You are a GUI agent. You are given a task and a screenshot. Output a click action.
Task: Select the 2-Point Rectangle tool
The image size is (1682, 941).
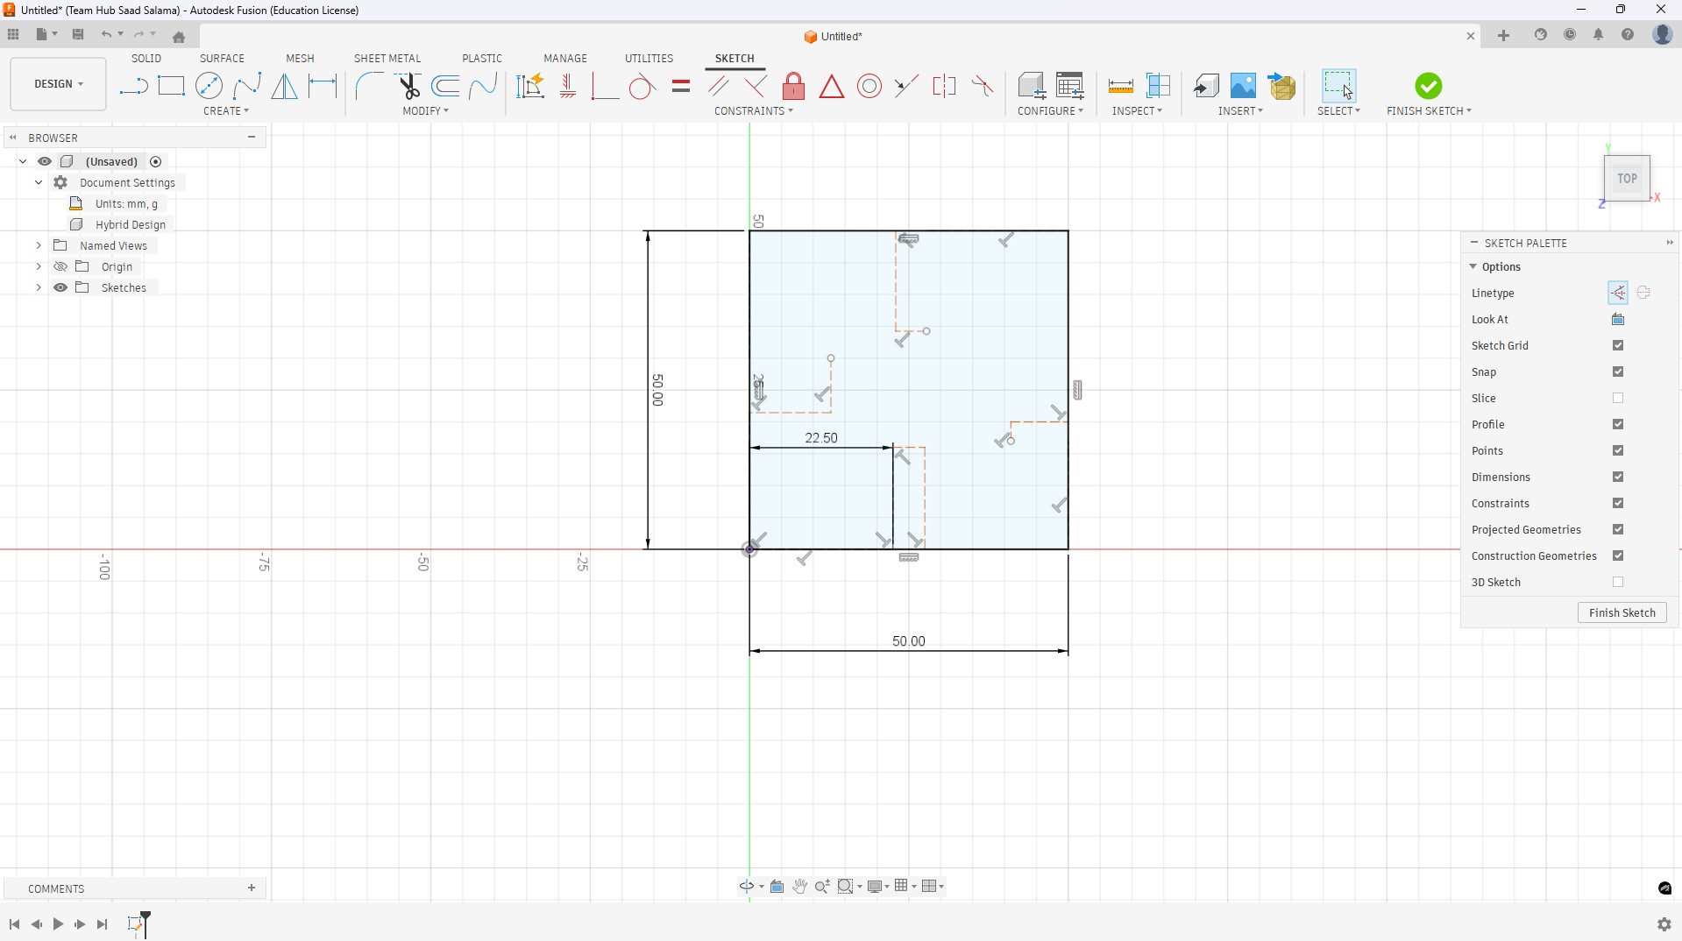point(171,86)
